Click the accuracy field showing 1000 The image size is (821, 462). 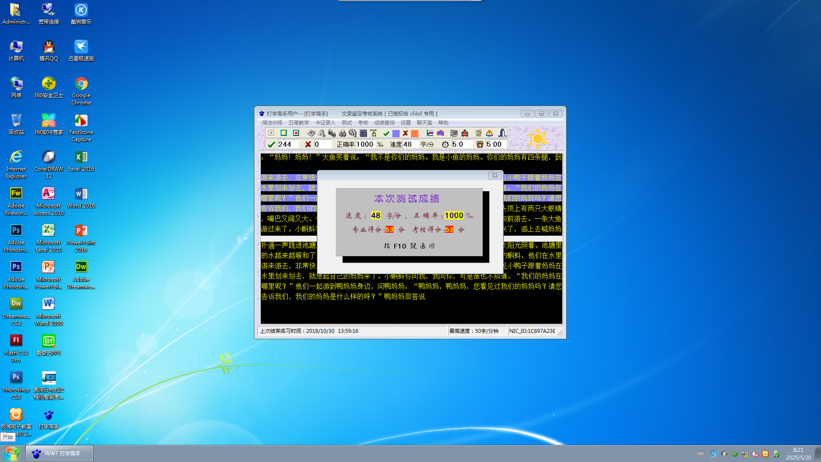(x=365, y=144)
